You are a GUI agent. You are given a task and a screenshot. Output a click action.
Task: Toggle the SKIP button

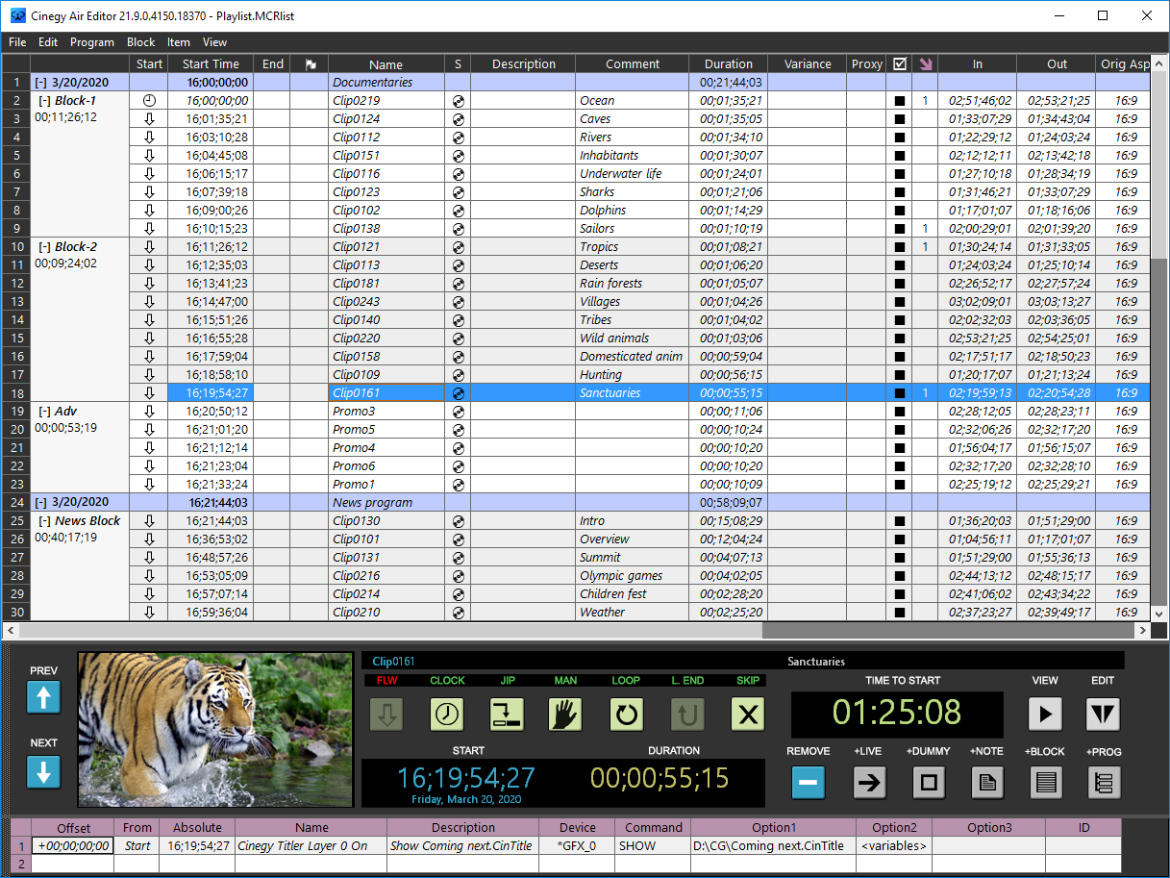click(747, 714)
